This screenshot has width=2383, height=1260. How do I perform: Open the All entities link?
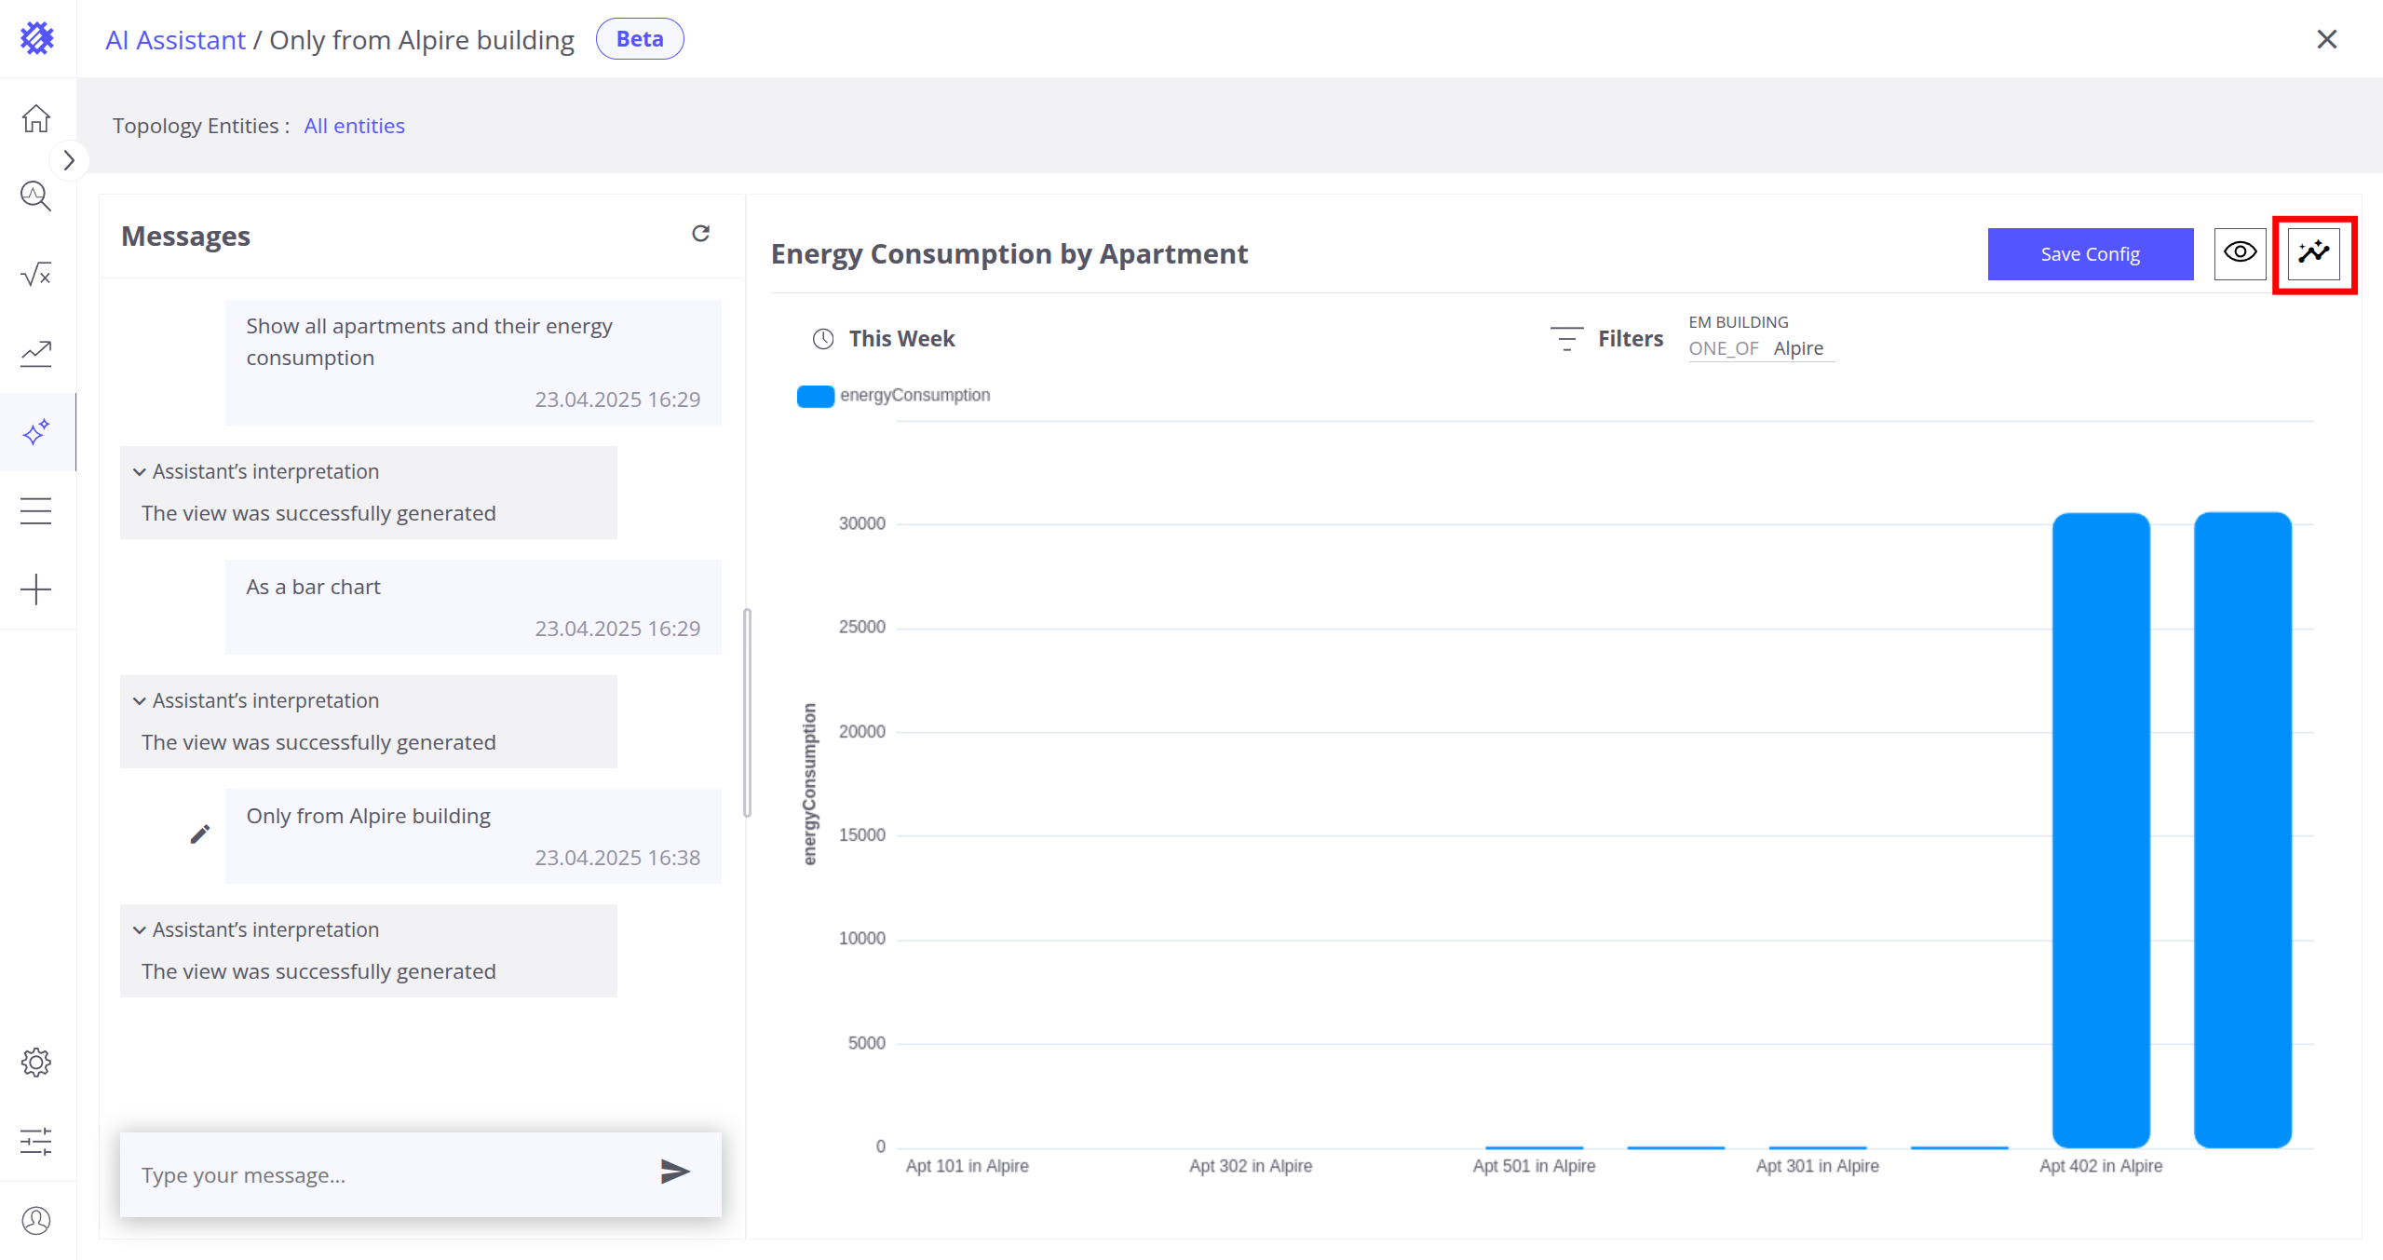click(x=354, y=126)
